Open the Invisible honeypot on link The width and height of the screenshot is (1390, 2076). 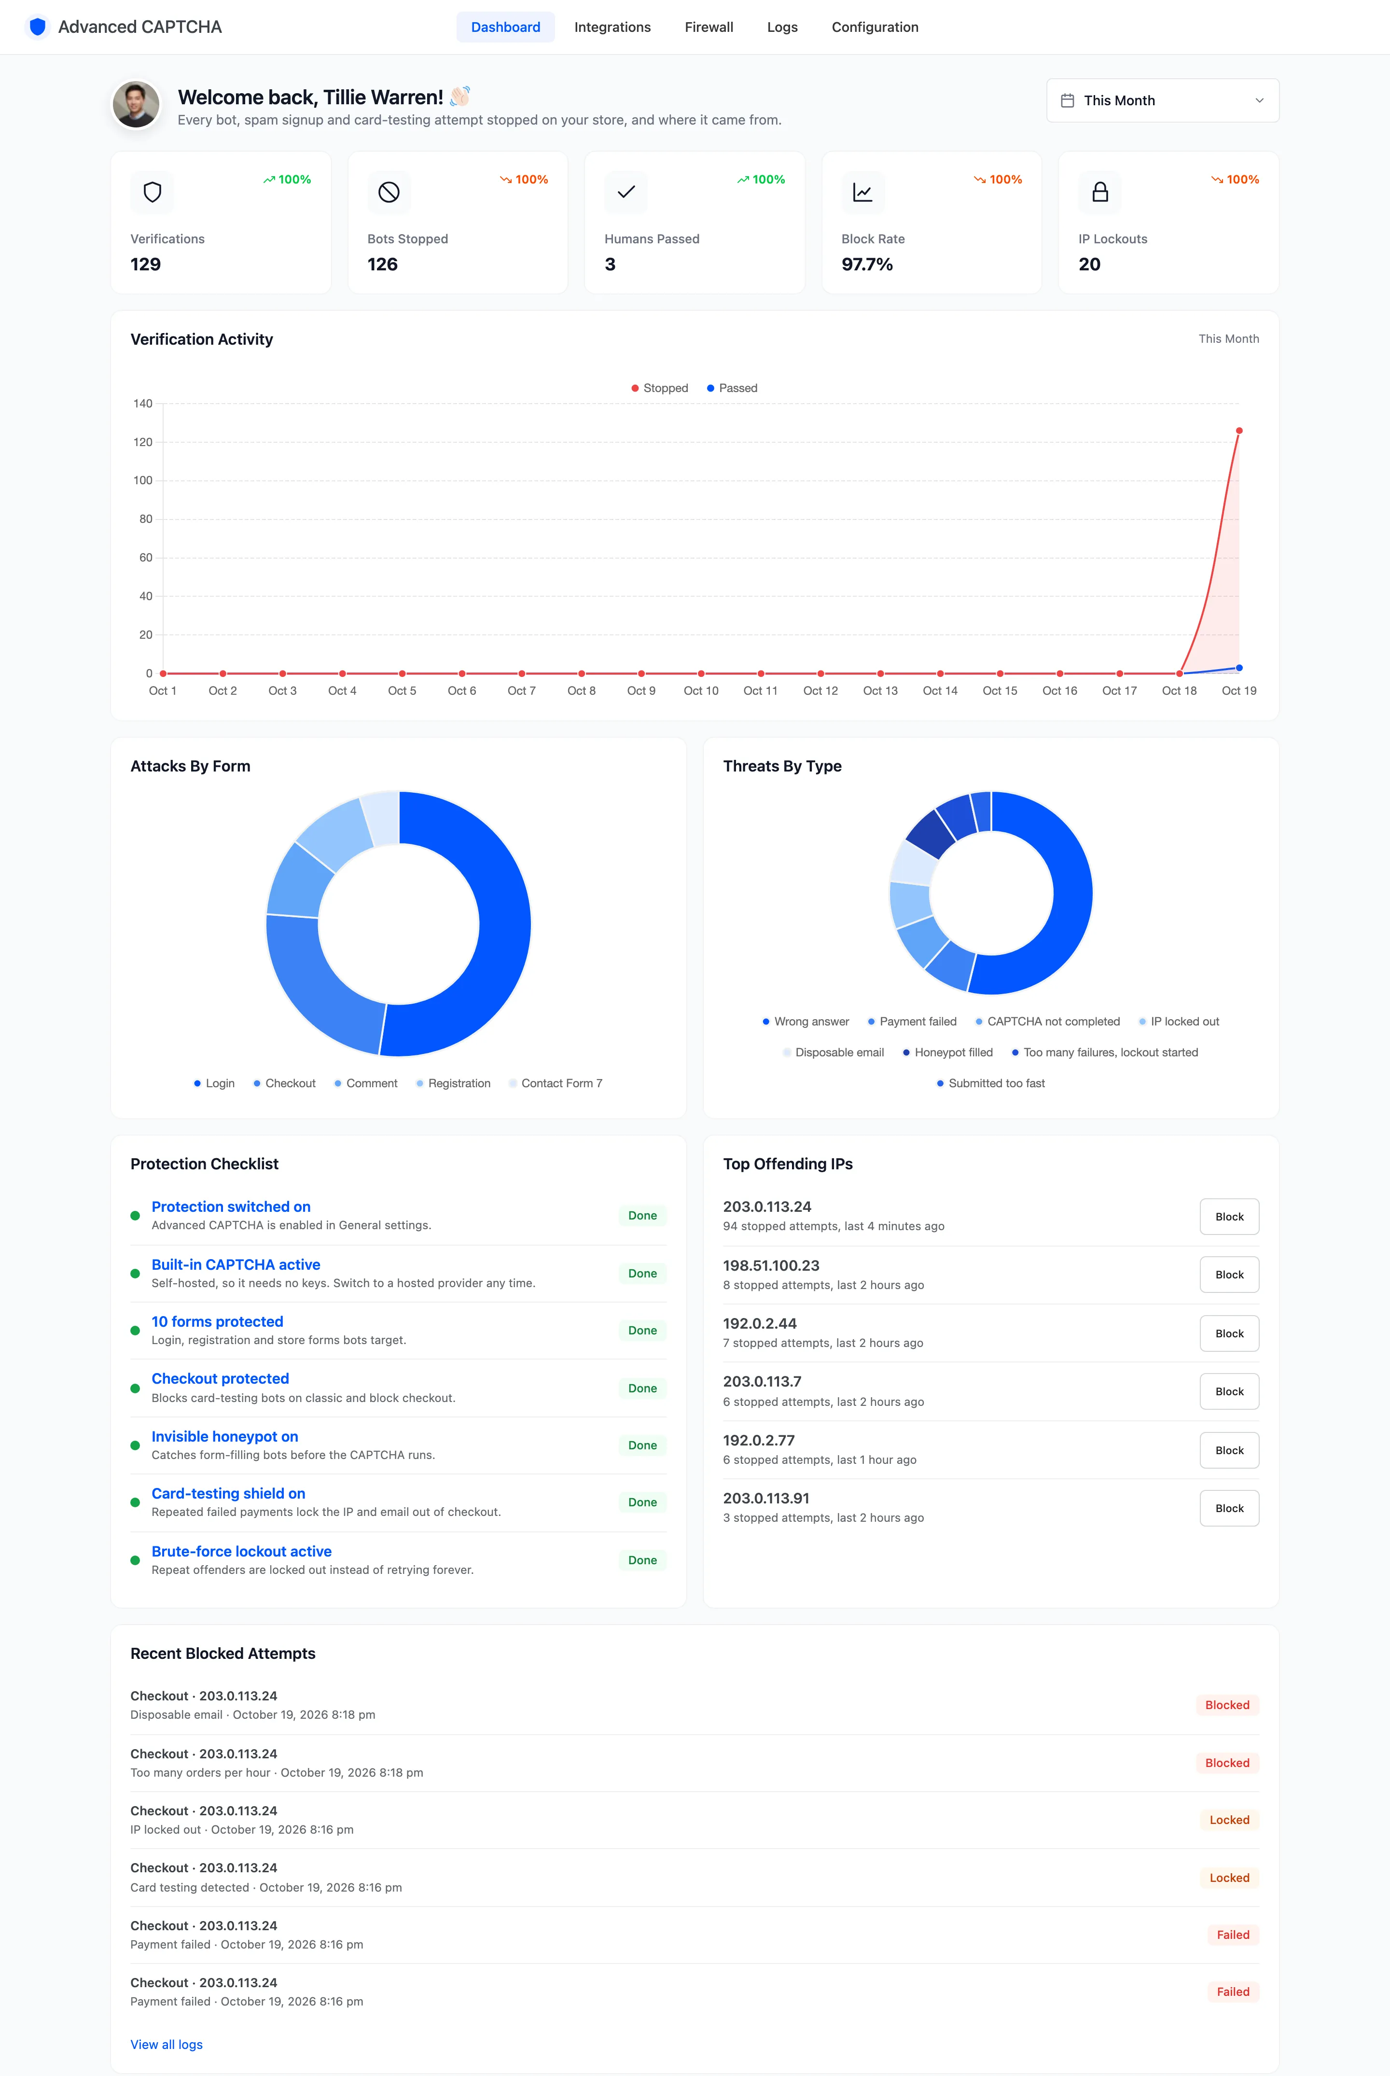[x=224, y=1437]
